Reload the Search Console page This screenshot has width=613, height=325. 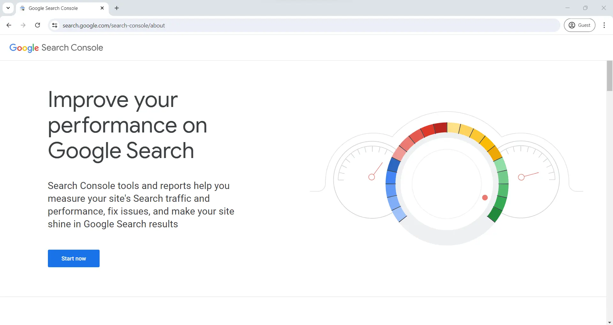pyautogui.click(x=37, y=25)
